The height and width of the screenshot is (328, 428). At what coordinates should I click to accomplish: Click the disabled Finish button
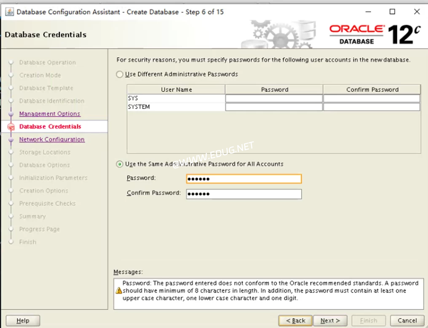pyautogui.click(x=369, y=320)
